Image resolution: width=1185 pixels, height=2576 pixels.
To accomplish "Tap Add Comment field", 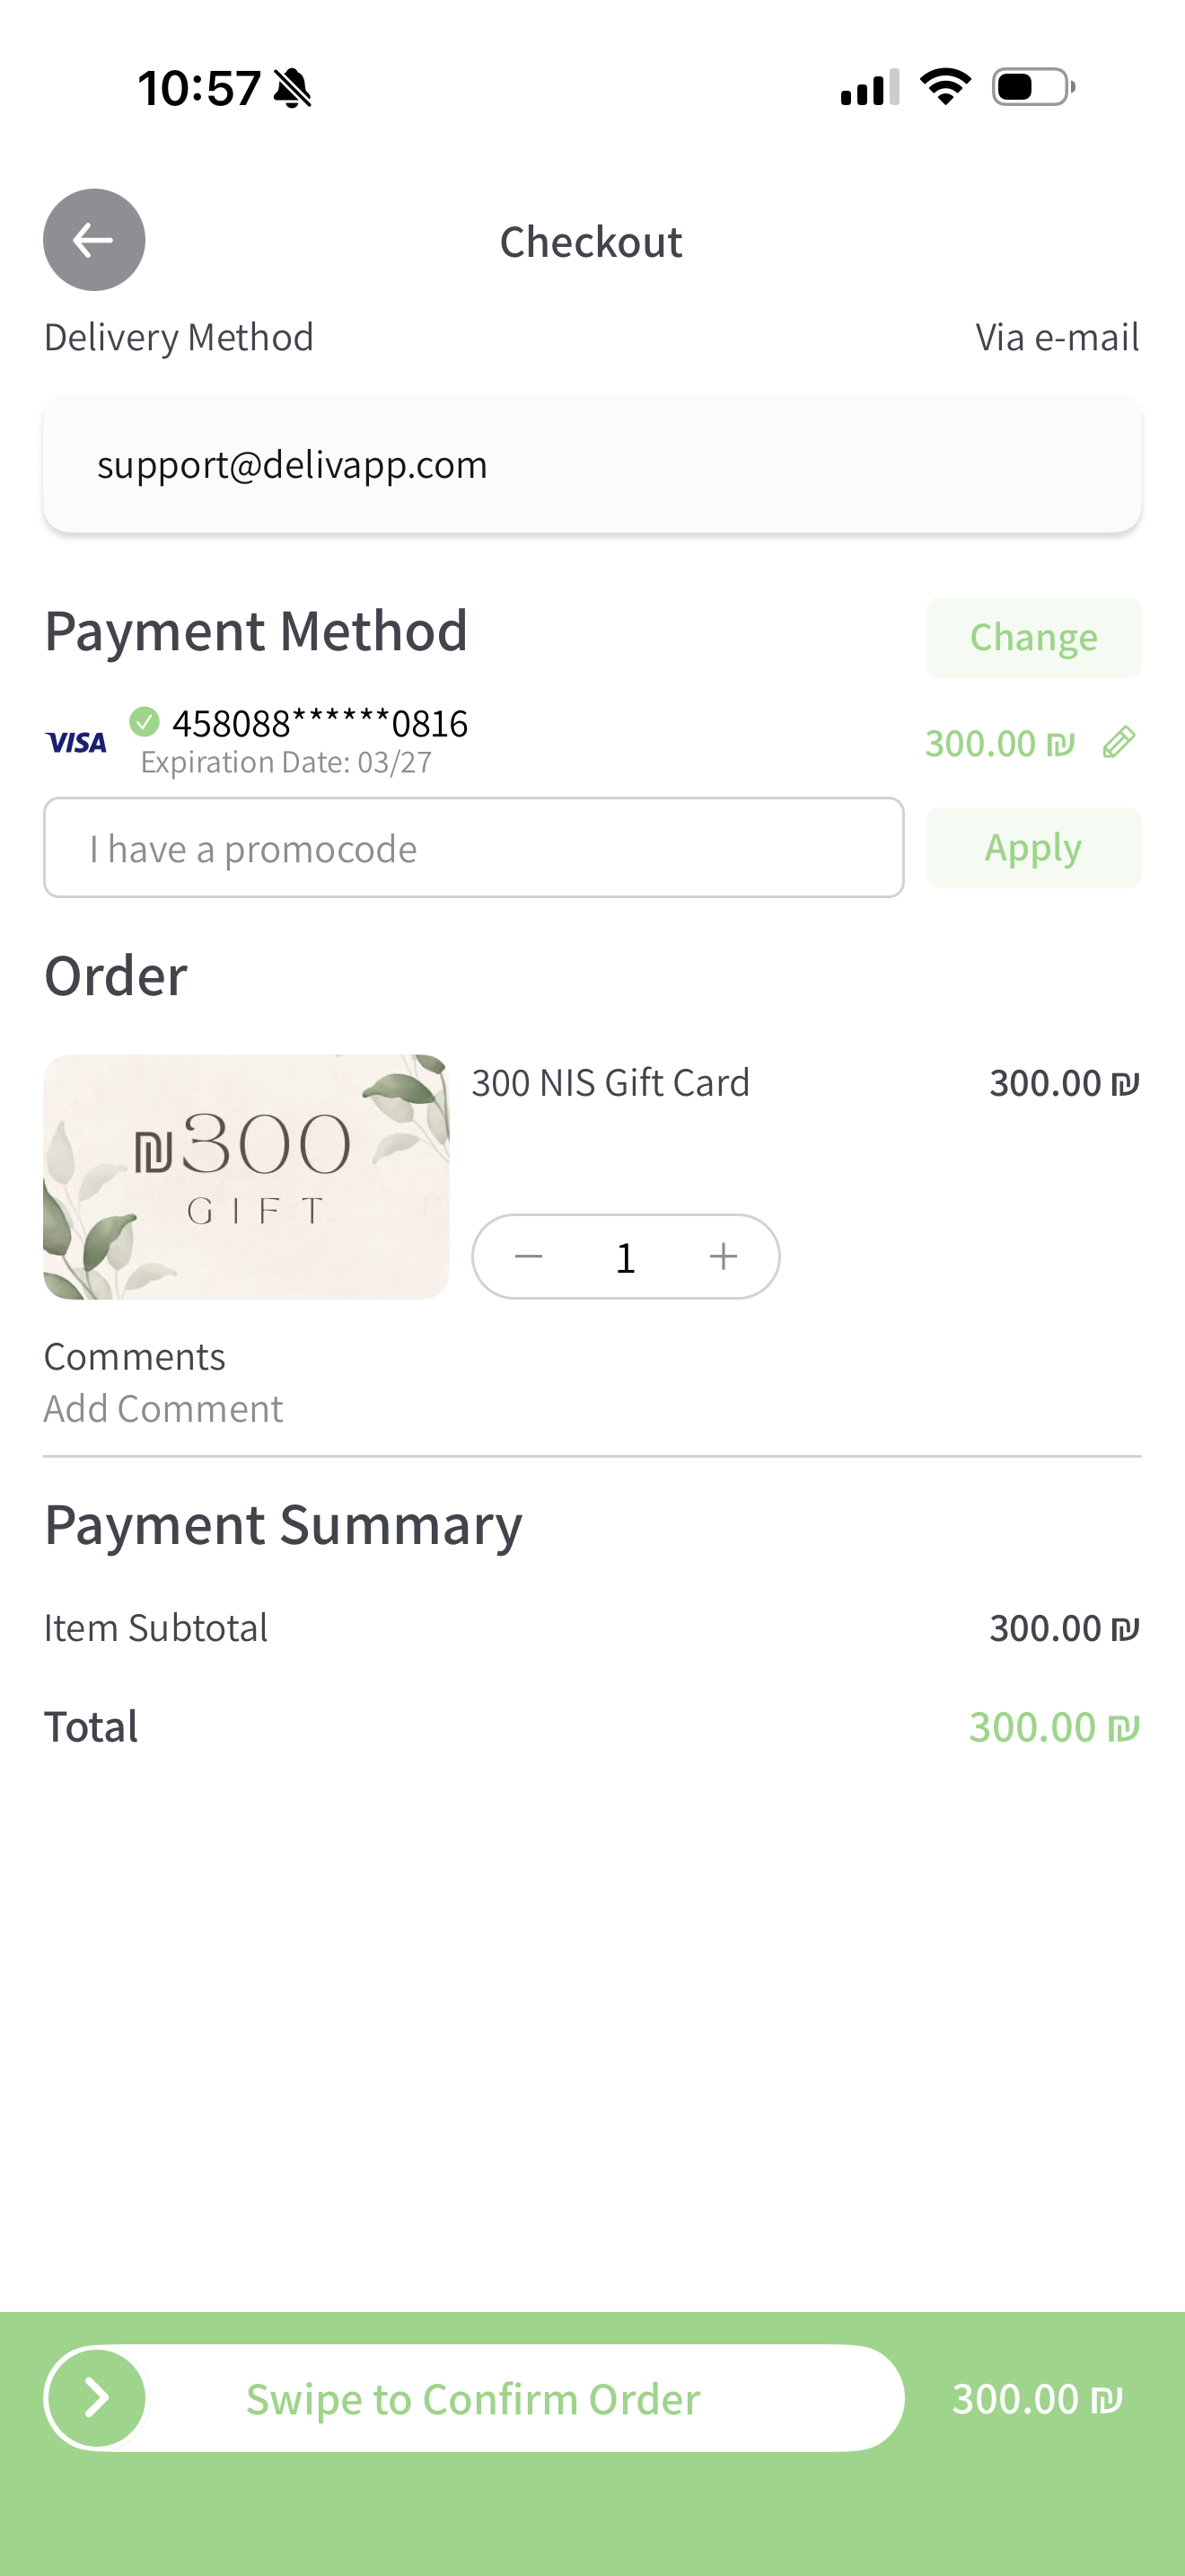I will tap(164, 1408).
